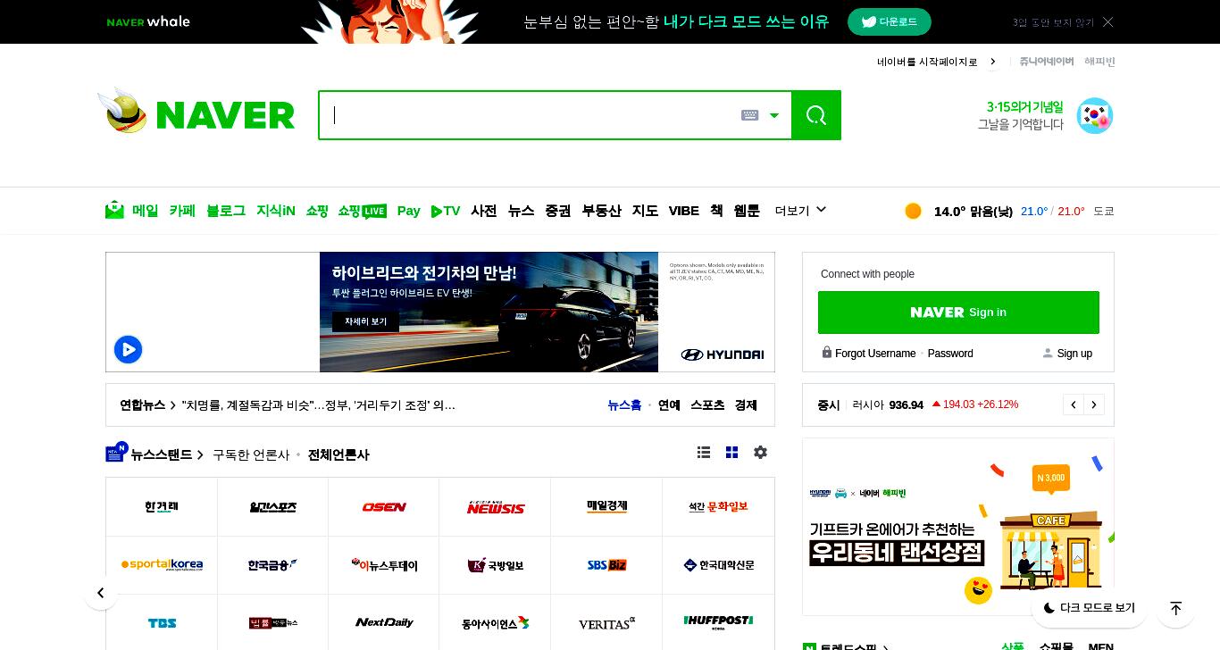Open the '치명률, 계절독감과 비슷' headline
The height and width of the screenshot is (650, 1220).
(x=319, y=405)
